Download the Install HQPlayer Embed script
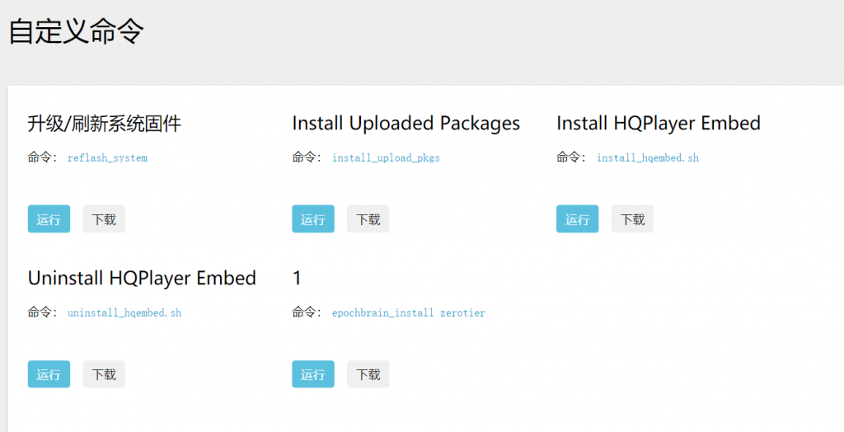844x432 pixels. [632, 218]
